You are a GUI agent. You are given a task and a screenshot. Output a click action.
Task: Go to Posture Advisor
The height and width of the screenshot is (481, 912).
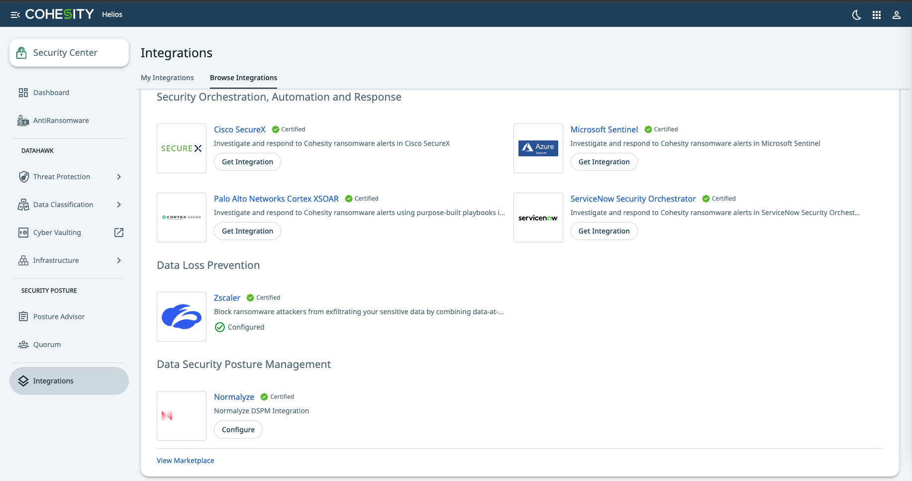(x=59, y=317)
